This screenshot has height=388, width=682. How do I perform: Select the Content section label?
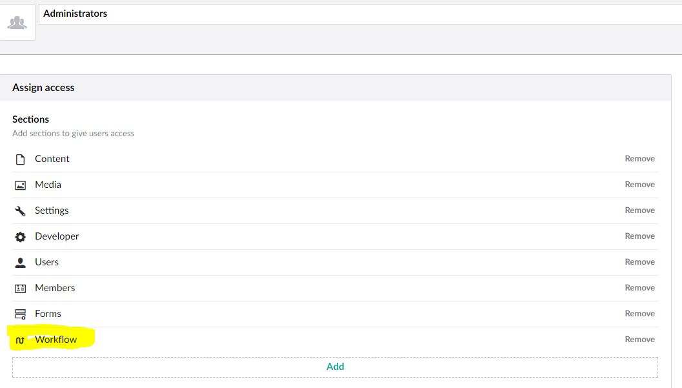[52, 159]
